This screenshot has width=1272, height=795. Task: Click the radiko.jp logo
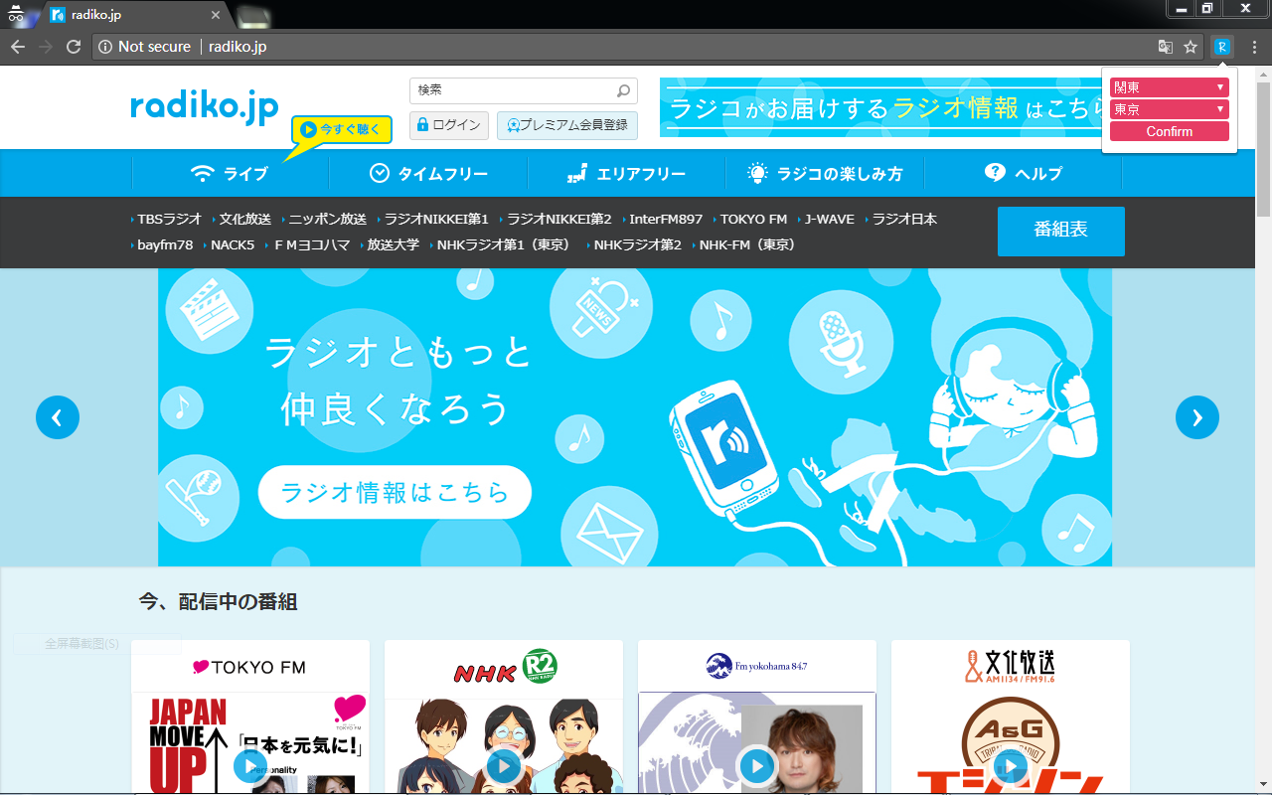(205, 107)
